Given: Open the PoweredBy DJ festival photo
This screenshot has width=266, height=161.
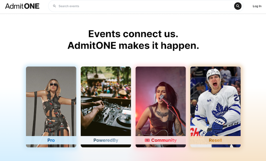Looking at the screenshot, I should click(x=106, y=101).
